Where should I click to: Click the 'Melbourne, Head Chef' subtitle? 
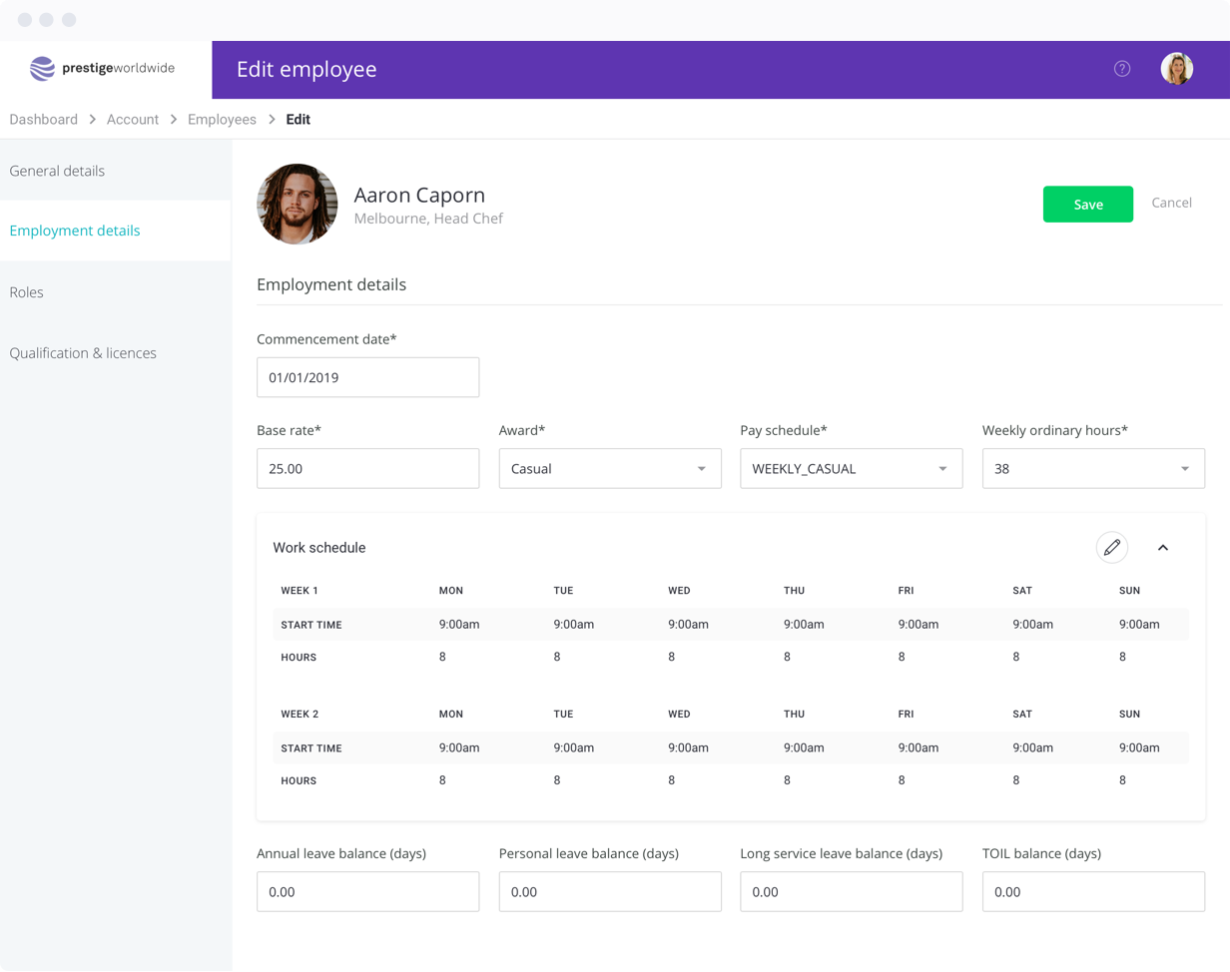[428, 219]
